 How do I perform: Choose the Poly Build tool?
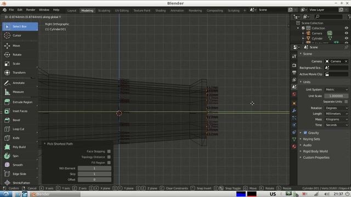(20, 147)
